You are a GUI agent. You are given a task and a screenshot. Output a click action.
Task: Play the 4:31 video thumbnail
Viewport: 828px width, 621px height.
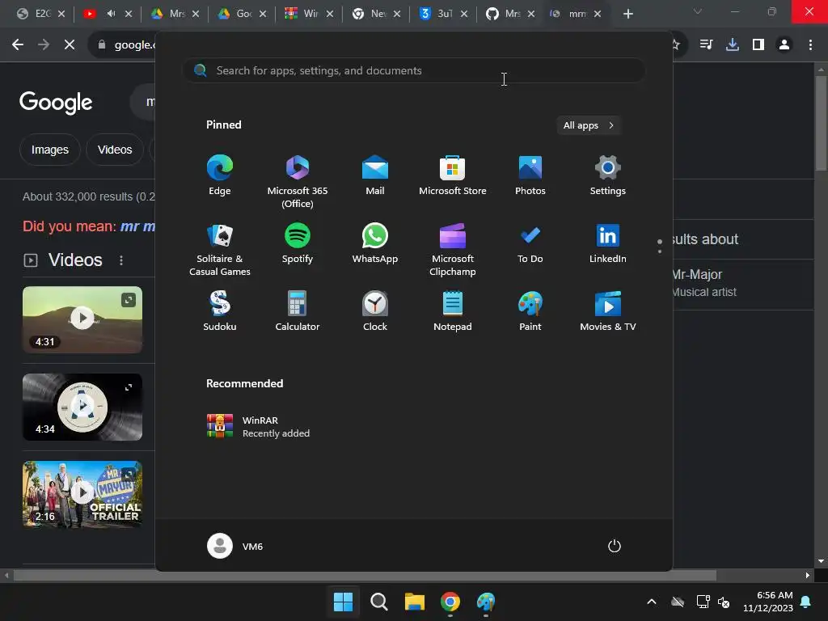tap(82, 319)
